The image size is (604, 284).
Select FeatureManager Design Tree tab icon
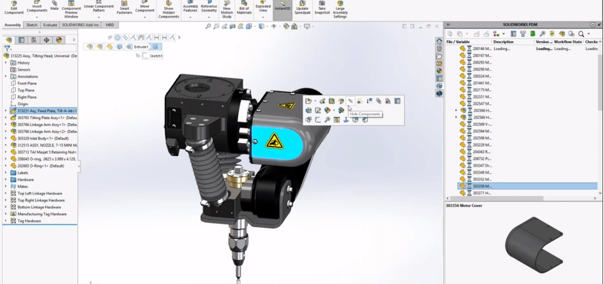click(9, 40)
